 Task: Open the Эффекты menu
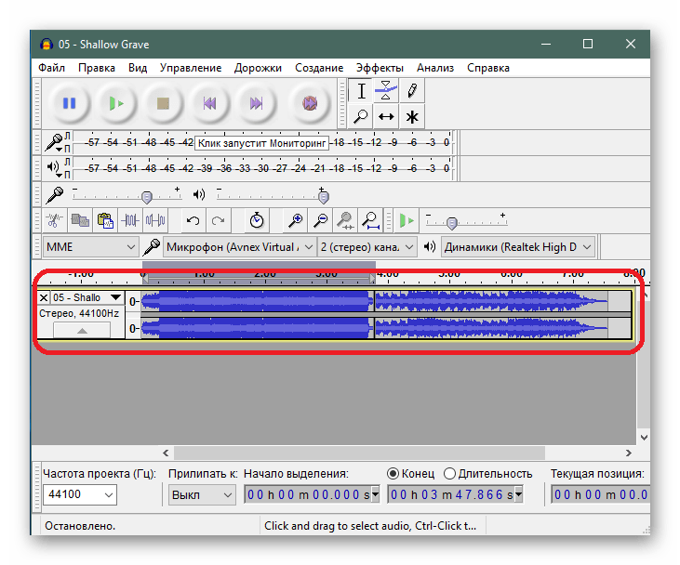tap(380, 68)
